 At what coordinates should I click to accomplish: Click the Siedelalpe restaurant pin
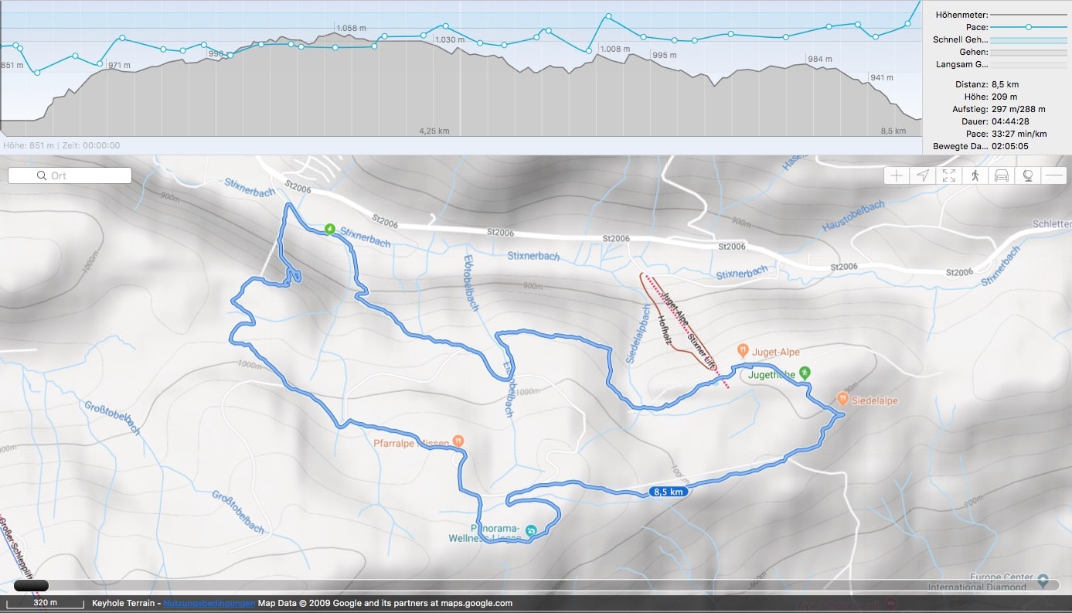click(x=842, y=400)
